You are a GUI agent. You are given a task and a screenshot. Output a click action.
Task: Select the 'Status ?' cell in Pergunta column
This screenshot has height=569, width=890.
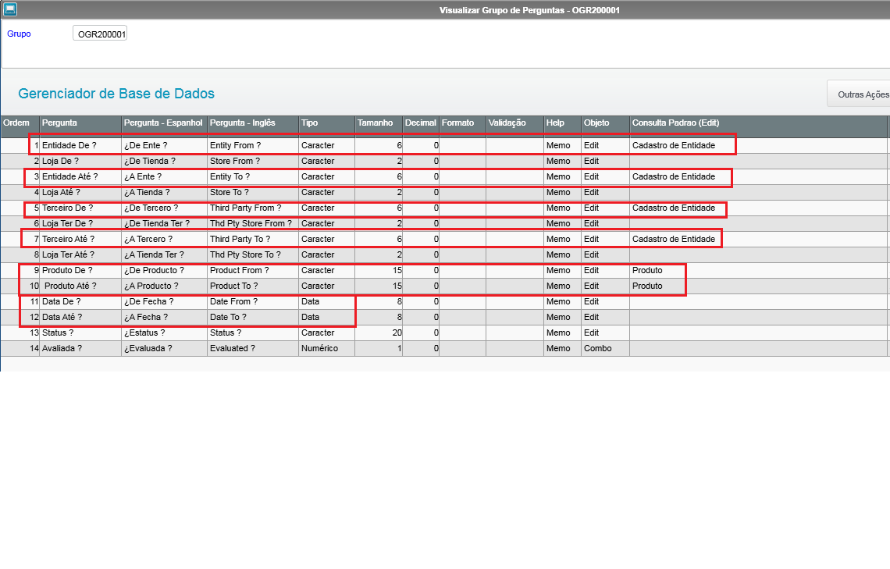(x=80, y=333)
